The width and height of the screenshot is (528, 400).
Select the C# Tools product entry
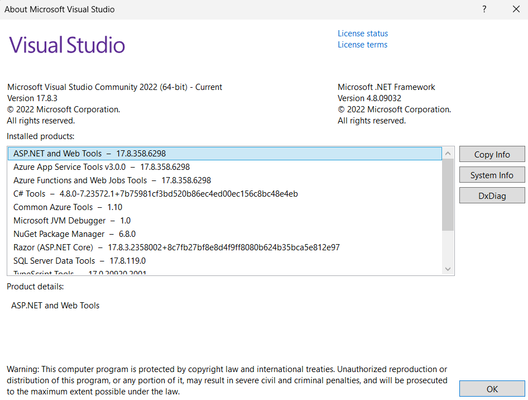pyautogui.click(x=224, y=194)
